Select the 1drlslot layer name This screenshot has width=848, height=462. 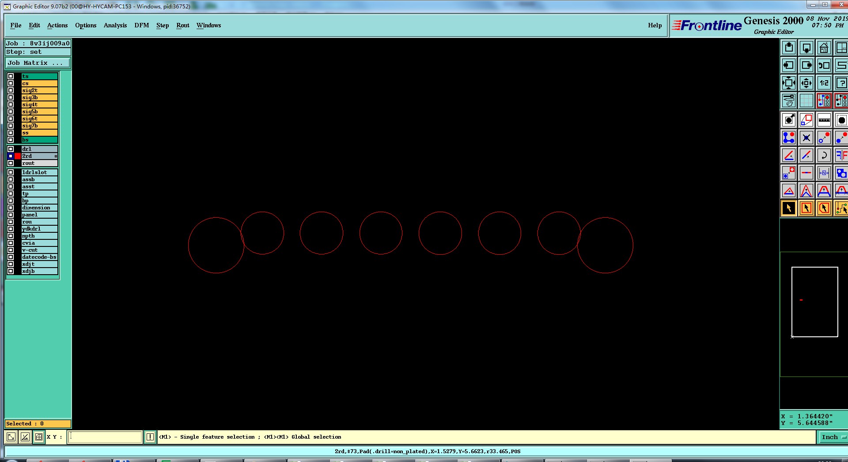40,172
